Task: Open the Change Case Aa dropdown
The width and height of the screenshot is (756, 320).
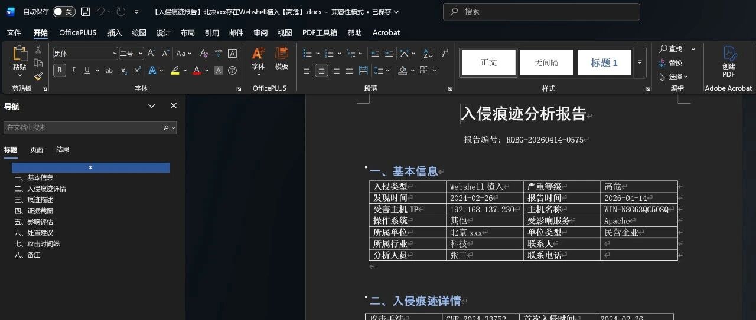Action: (185, 53)
